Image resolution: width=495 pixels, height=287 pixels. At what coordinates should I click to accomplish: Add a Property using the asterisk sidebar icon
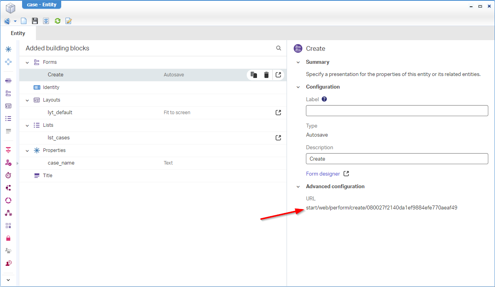pyautogui.click(x=8, y=49)
